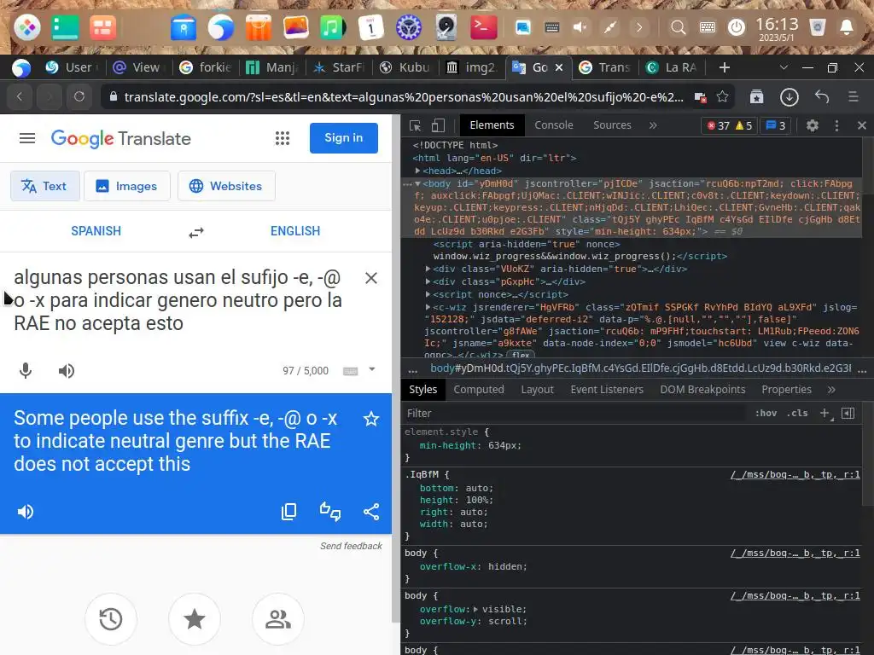
Task: Open a new browser tab
Action: tap(724, 67)
